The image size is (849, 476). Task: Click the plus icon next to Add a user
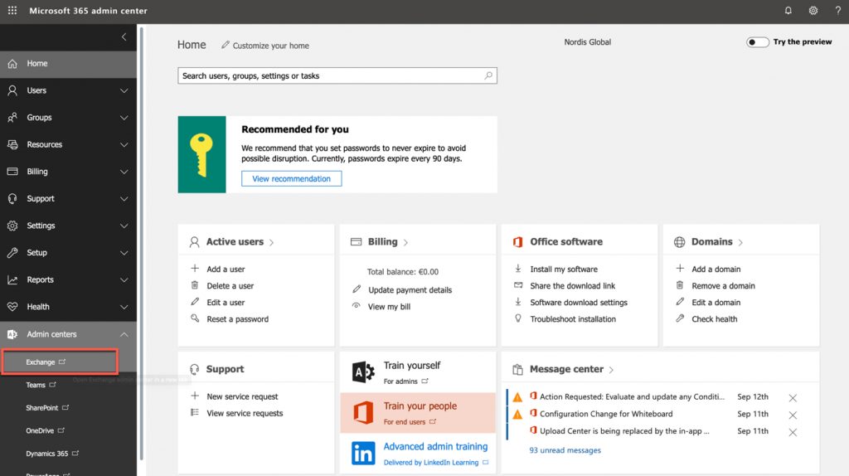(x=195, y=268)
